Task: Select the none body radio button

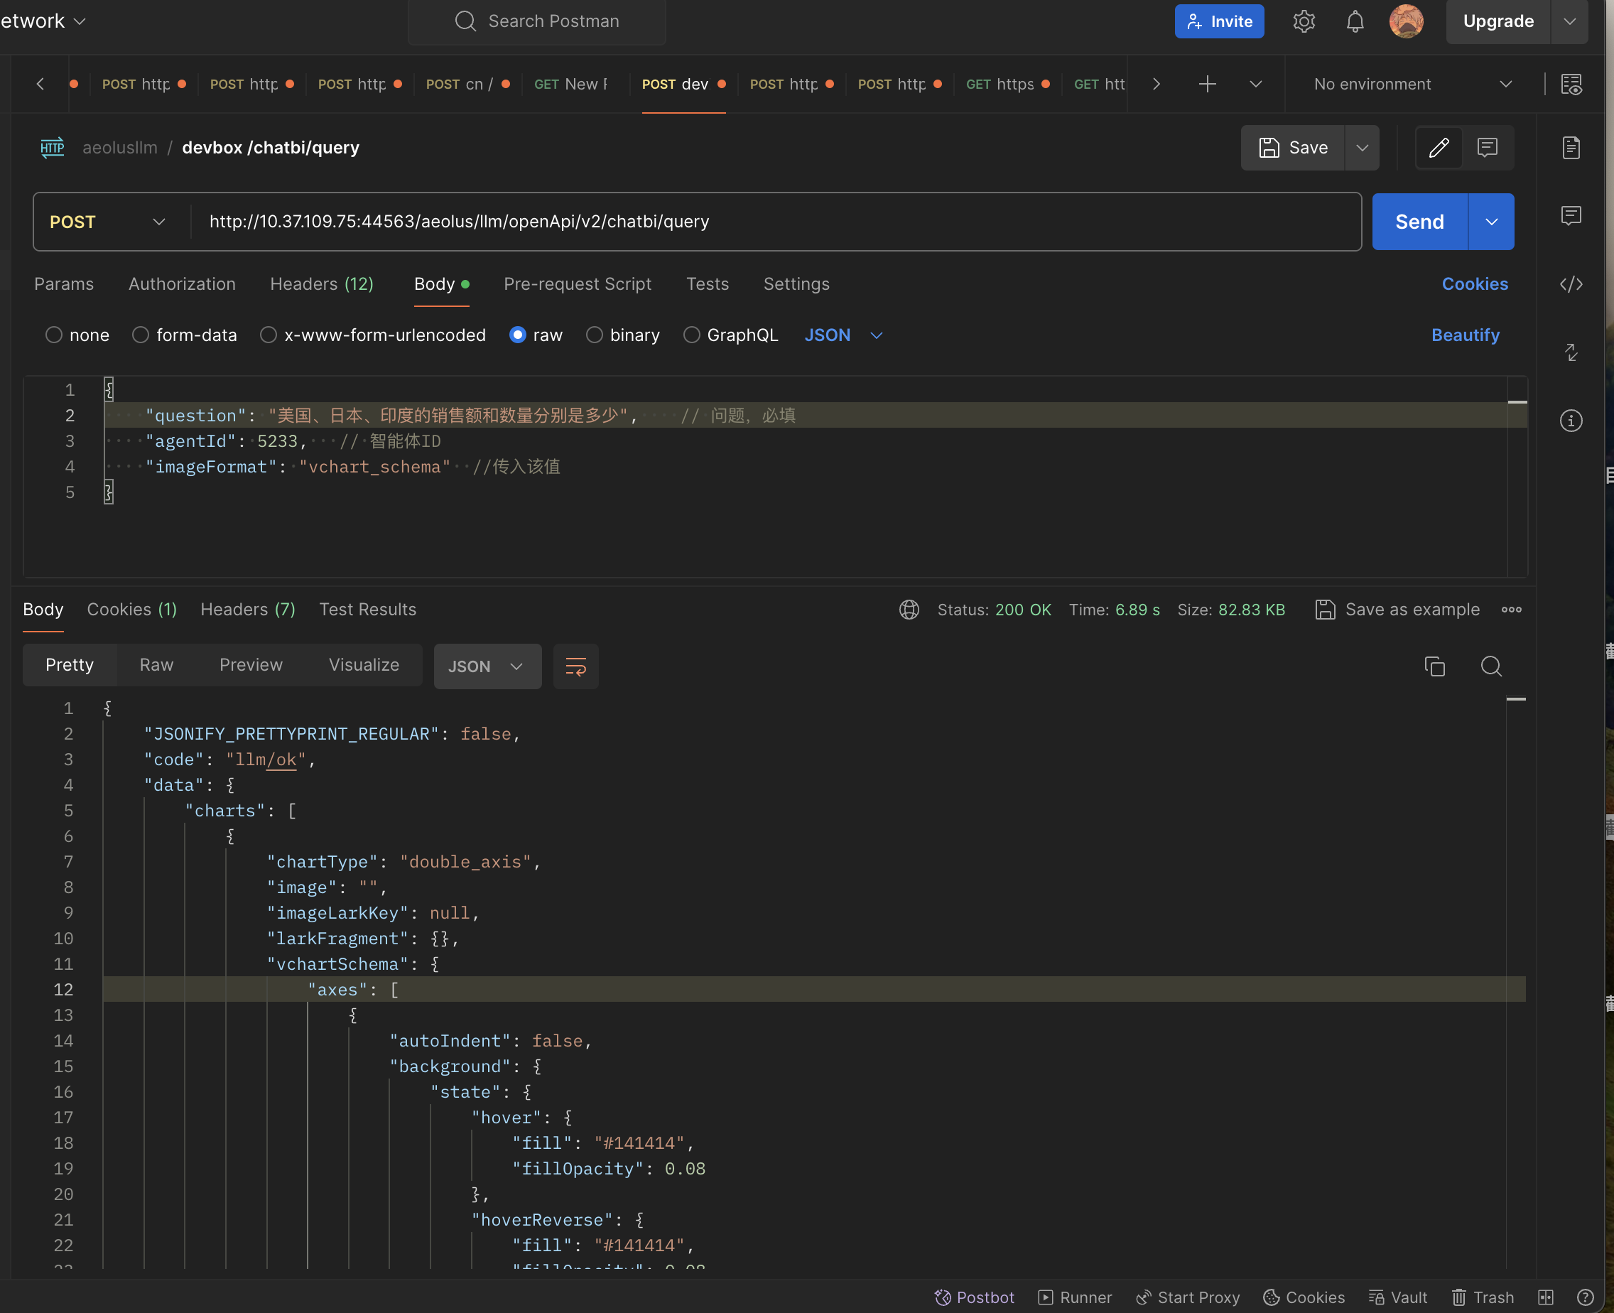Action: pos(54,335)
